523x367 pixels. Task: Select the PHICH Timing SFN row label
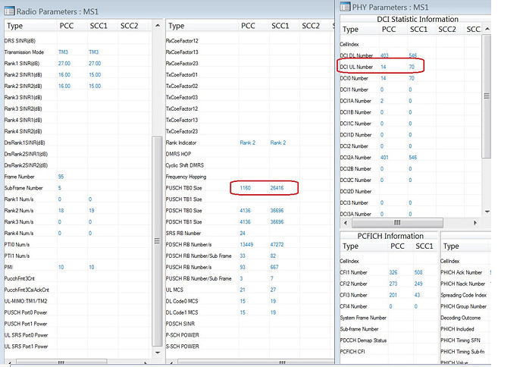[x=460, y=340]
